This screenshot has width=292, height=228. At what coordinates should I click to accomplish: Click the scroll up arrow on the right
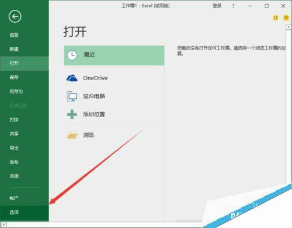click(288, 27)
